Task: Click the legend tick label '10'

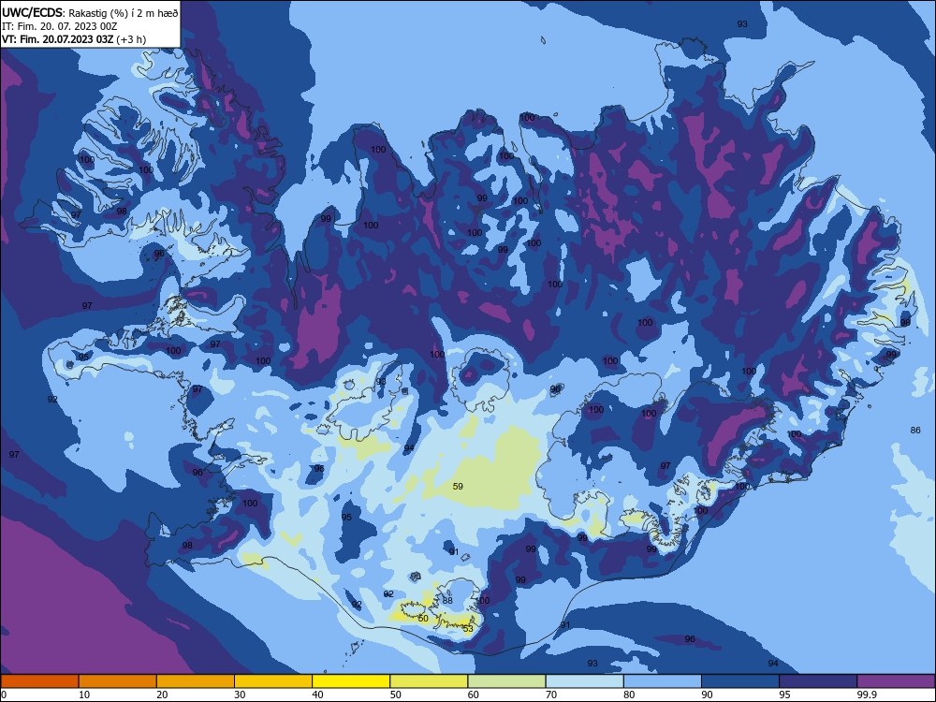Action: coord(84,695)
